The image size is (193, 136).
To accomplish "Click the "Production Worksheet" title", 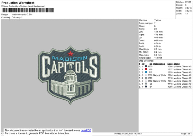I will pos(18,3).
